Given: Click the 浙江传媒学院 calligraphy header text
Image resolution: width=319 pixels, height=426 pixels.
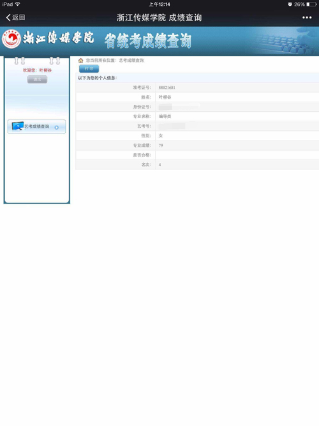Looking at the screenshot, I should click(x=58, y=38).
